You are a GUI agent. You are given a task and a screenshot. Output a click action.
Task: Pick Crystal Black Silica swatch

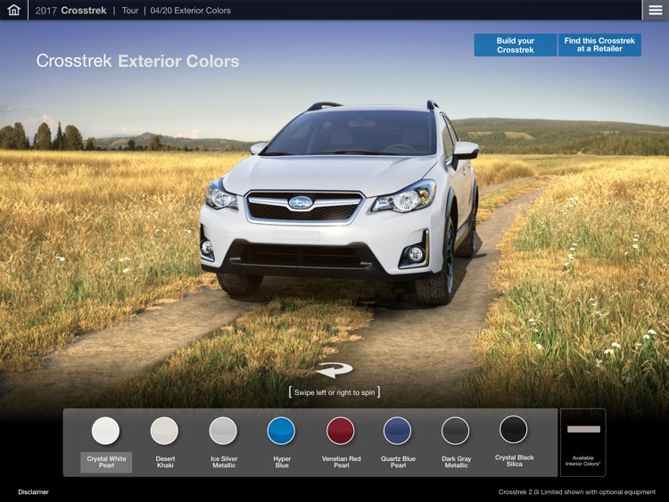click(513, 430)
